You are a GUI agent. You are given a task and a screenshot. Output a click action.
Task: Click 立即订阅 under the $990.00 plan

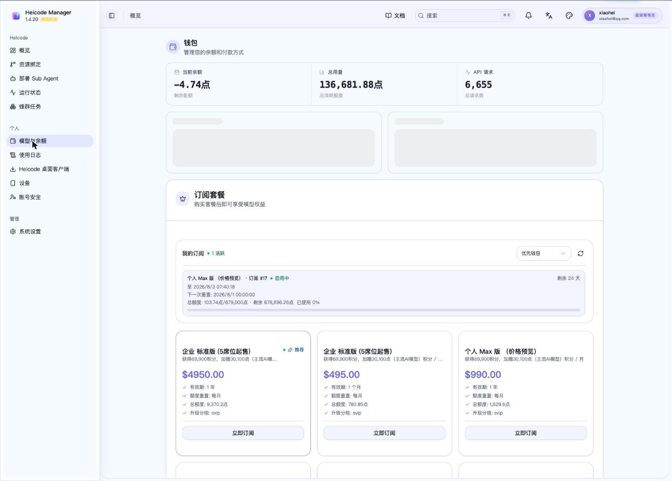(x=526, y=433)
